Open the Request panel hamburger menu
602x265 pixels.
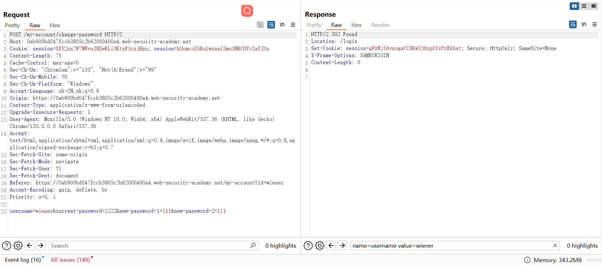[293, 25]
